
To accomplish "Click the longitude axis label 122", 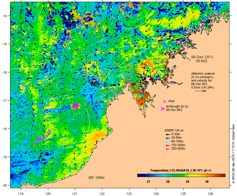I will coord(102,194).
